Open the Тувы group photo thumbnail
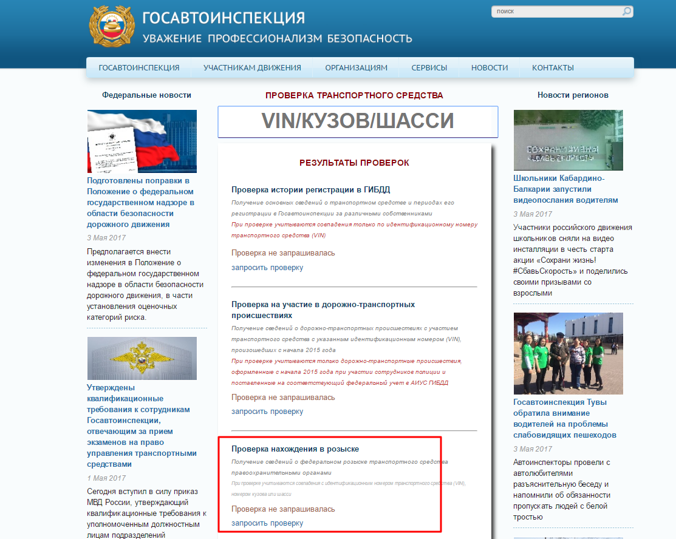 (x=568, y=353)
